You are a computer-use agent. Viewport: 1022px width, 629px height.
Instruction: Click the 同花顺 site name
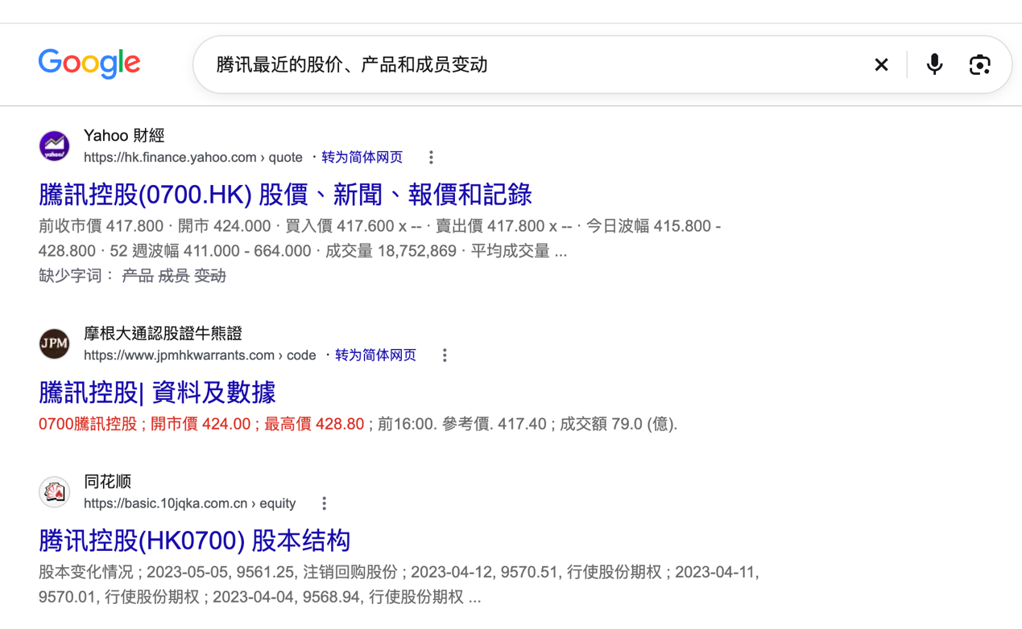(107, 482)
